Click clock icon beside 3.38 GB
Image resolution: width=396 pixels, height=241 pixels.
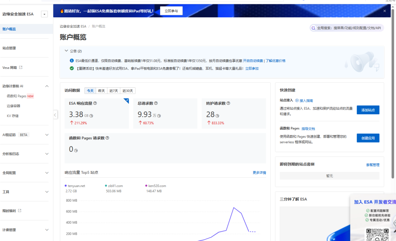click(91, 116)
